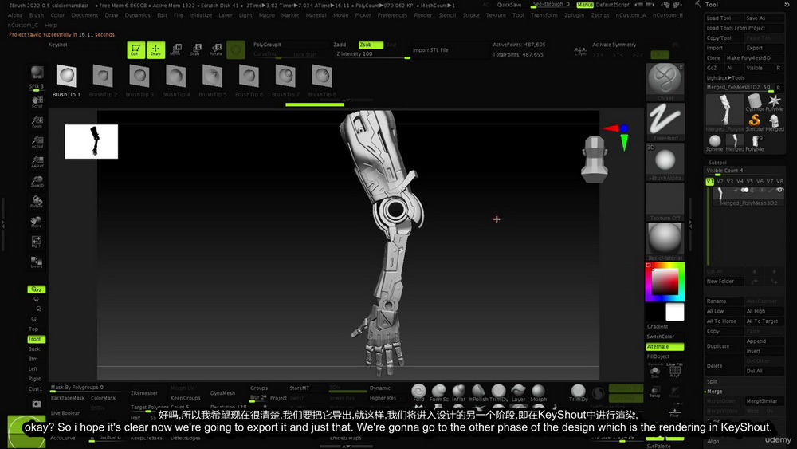Switch to Back view
This screenshot has width=797, height=449.
click(34, 349)
